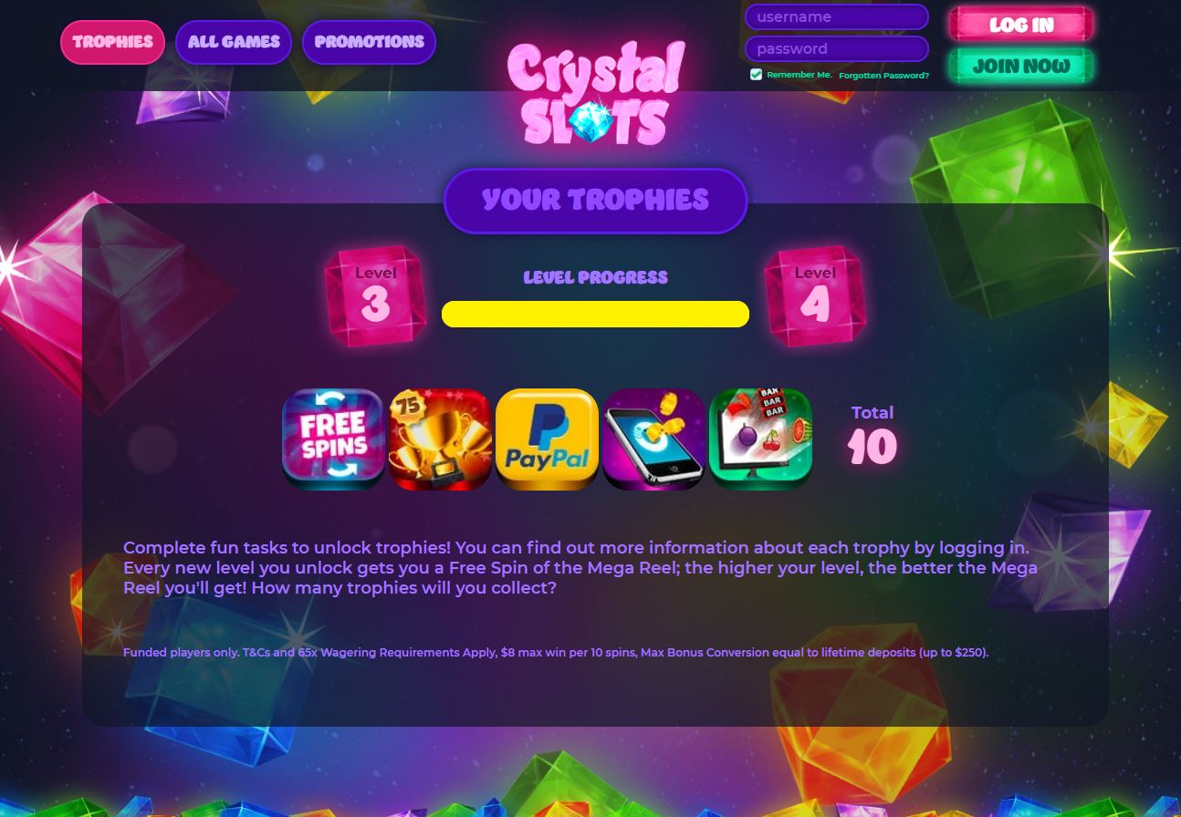Image resolution: width=1181 pixels, height=817 pixels.
Task: Go to the Promotions menu tab
Action: tap(370, 42)
